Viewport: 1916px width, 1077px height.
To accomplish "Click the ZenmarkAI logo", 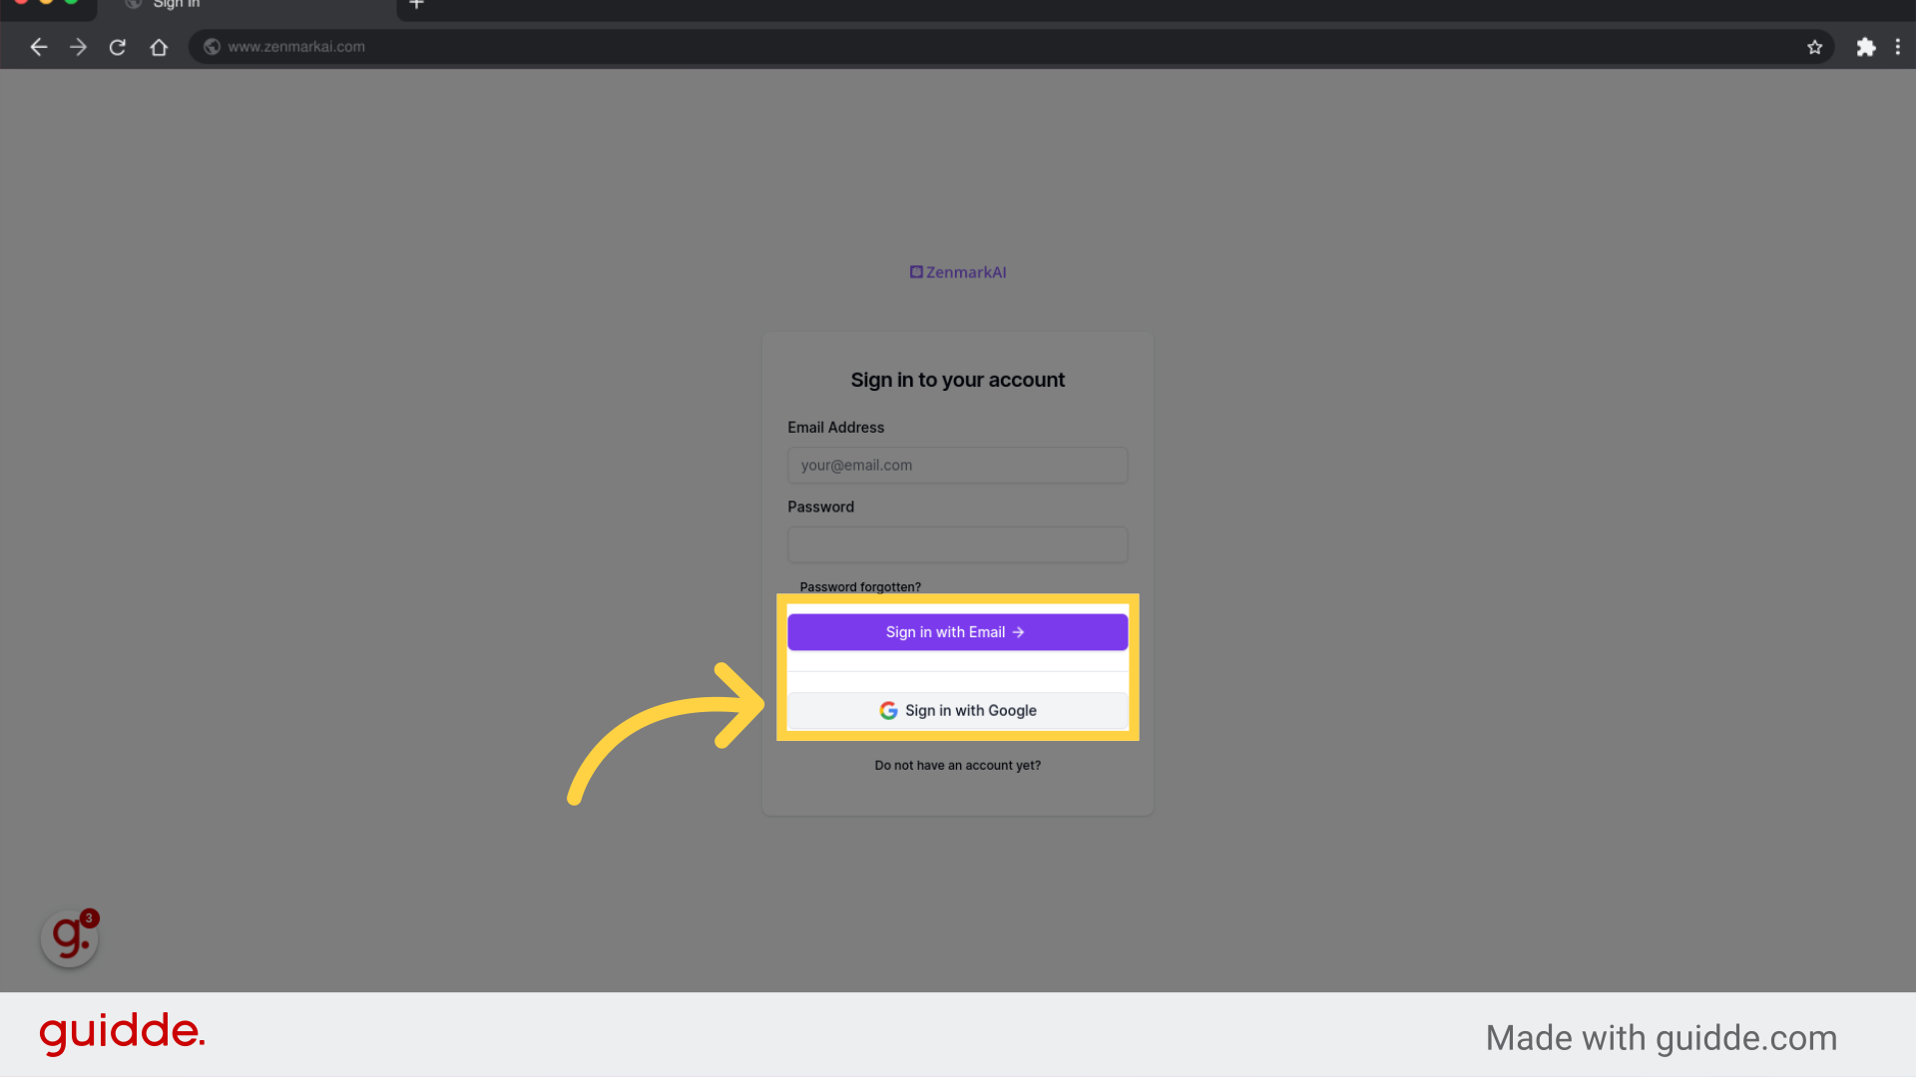I will [x=958, y=272].
